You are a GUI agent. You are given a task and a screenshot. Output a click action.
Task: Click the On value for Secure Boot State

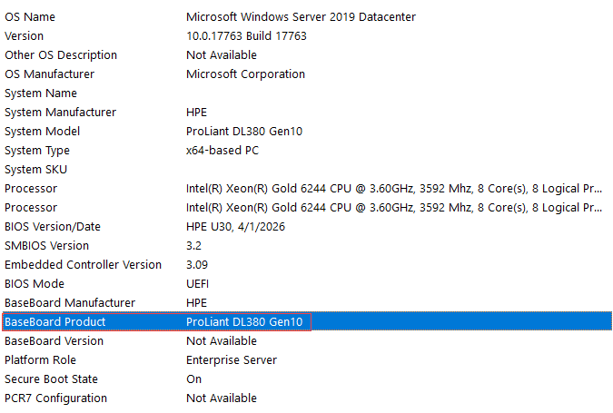[x=193, y=379]
